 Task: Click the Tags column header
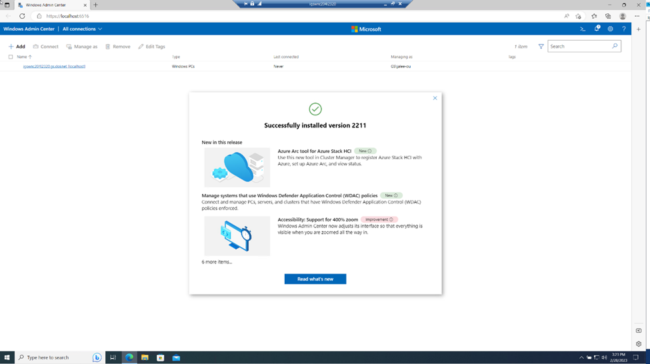tap(512, 57)
